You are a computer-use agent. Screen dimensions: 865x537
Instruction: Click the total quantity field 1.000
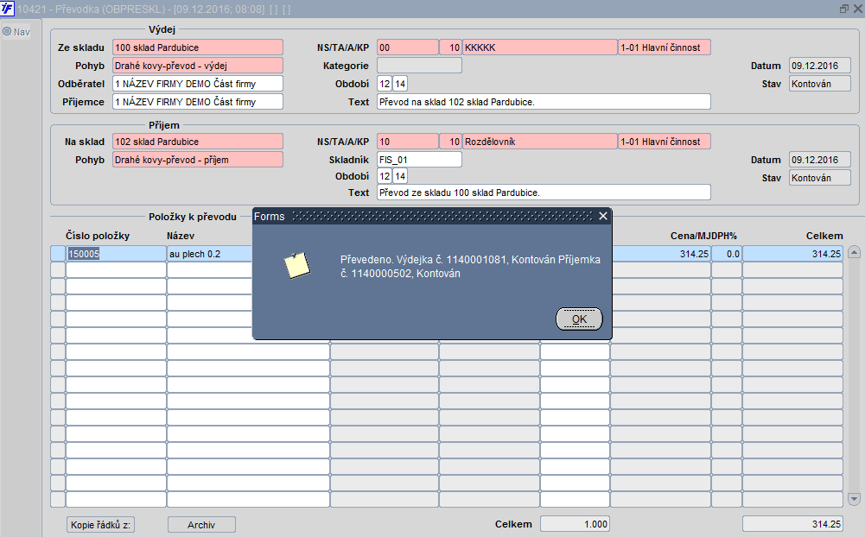[575, 524]
